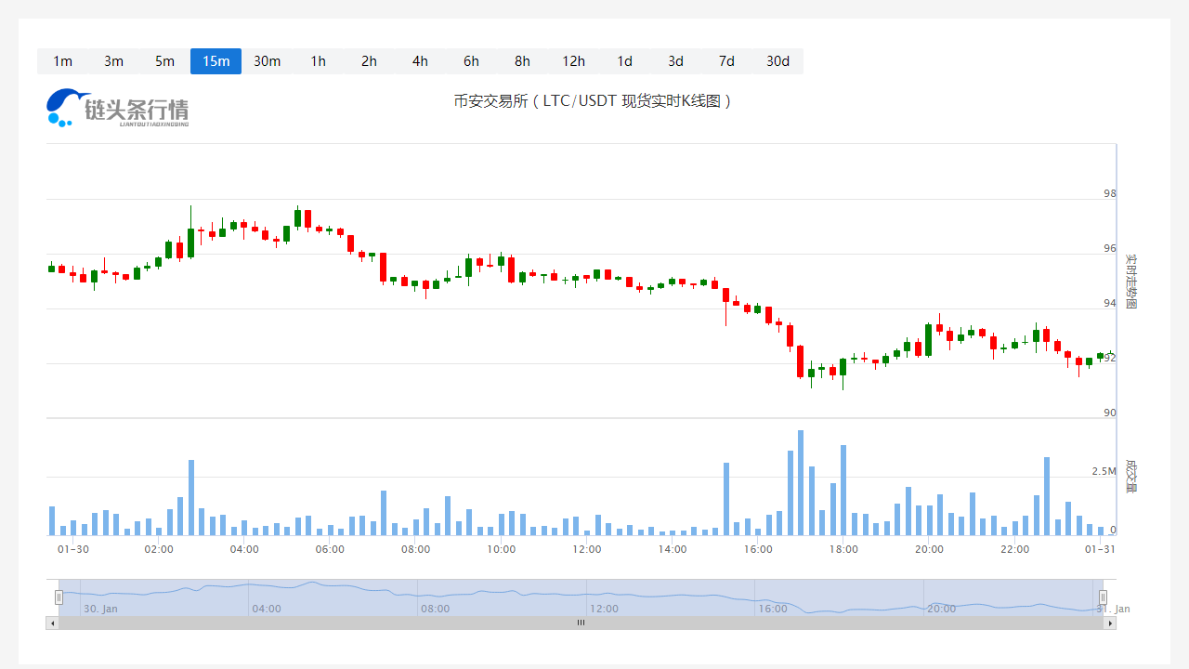Click the scrollbar left arrow button
This screenshot has height=669, width=1189.
click(52, 623)
